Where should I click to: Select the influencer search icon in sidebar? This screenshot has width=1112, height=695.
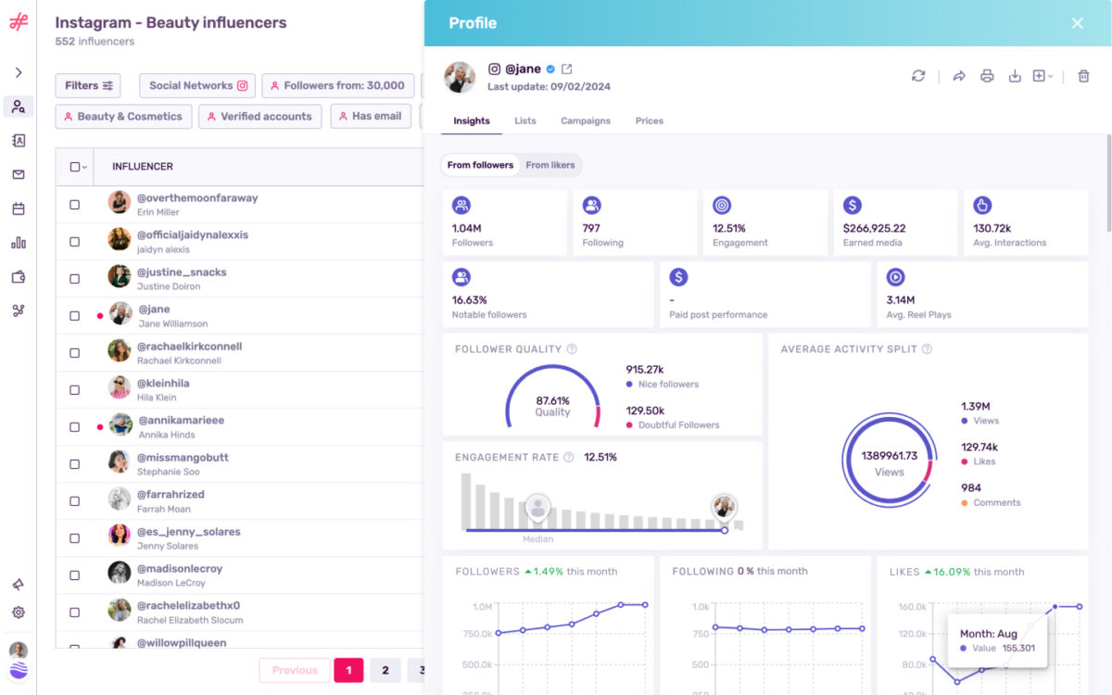point(19,107)
